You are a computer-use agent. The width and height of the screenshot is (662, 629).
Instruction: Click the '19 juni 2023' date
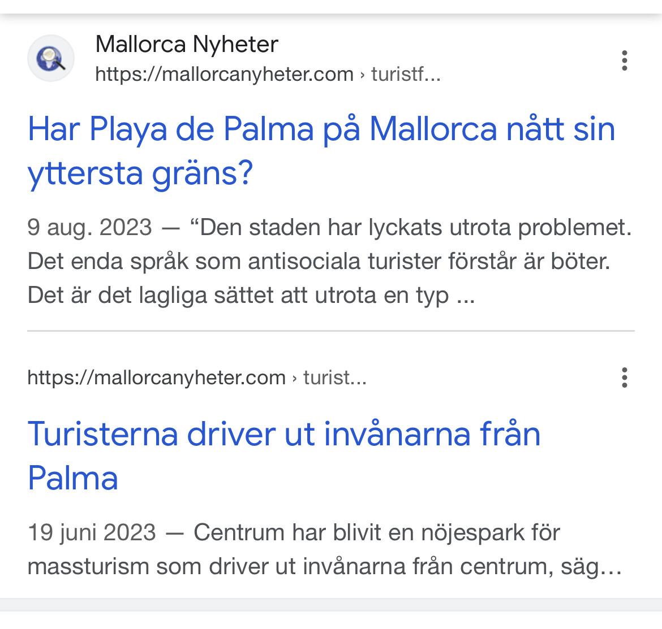(x=91, y=532)
